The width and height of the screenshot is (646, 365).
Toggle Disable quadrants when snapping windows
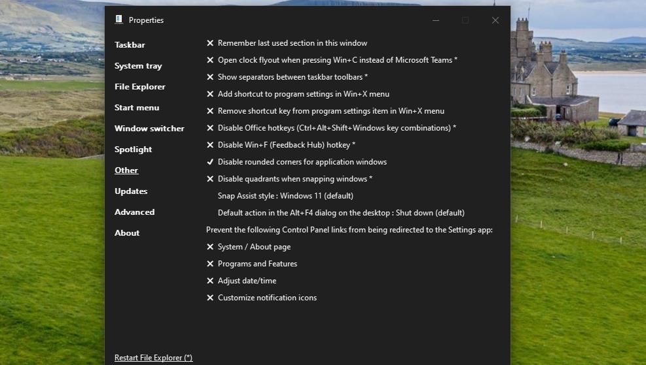tap(295, 179)
